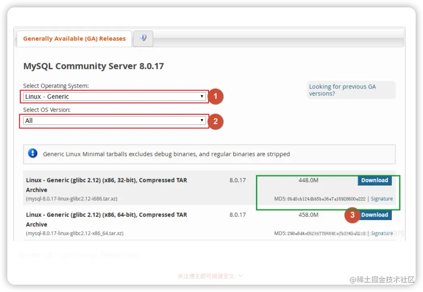The width and height of the screenshot is (423, 292).
Task: Click the 64-bit Compressed TAR Archive title
Action: (x=107, y=219)
